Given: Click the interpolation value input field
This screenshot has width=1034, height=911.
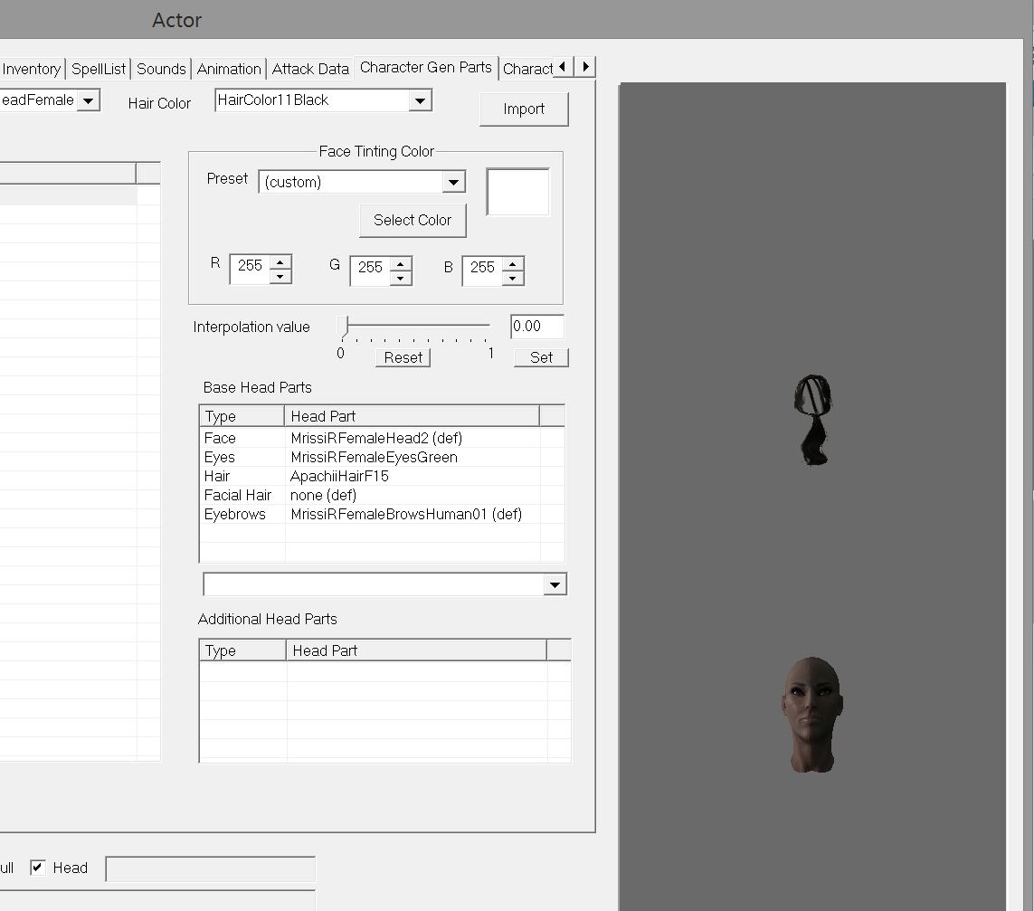Looking at the screenshot, I should pos(536,327).
